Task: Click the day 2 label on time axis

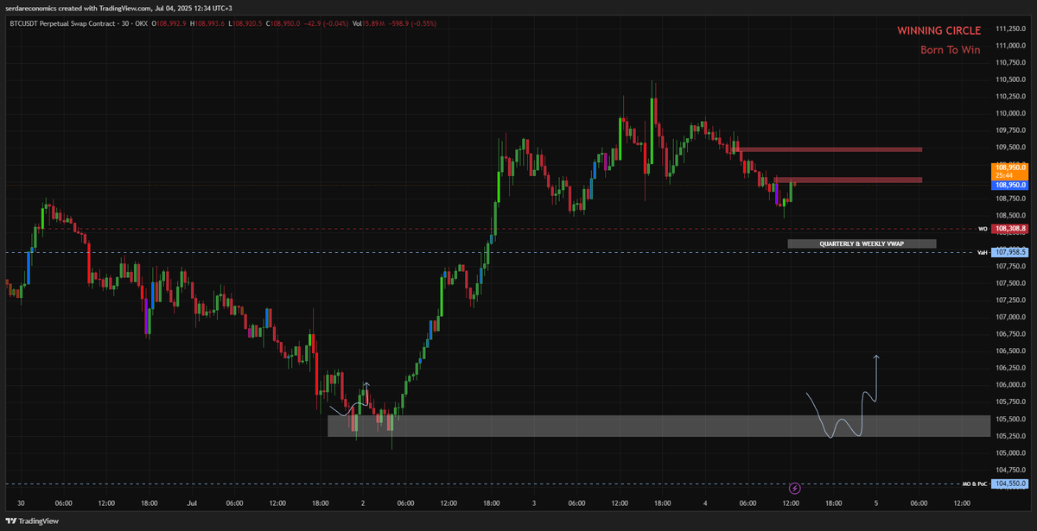Action: 363,503
